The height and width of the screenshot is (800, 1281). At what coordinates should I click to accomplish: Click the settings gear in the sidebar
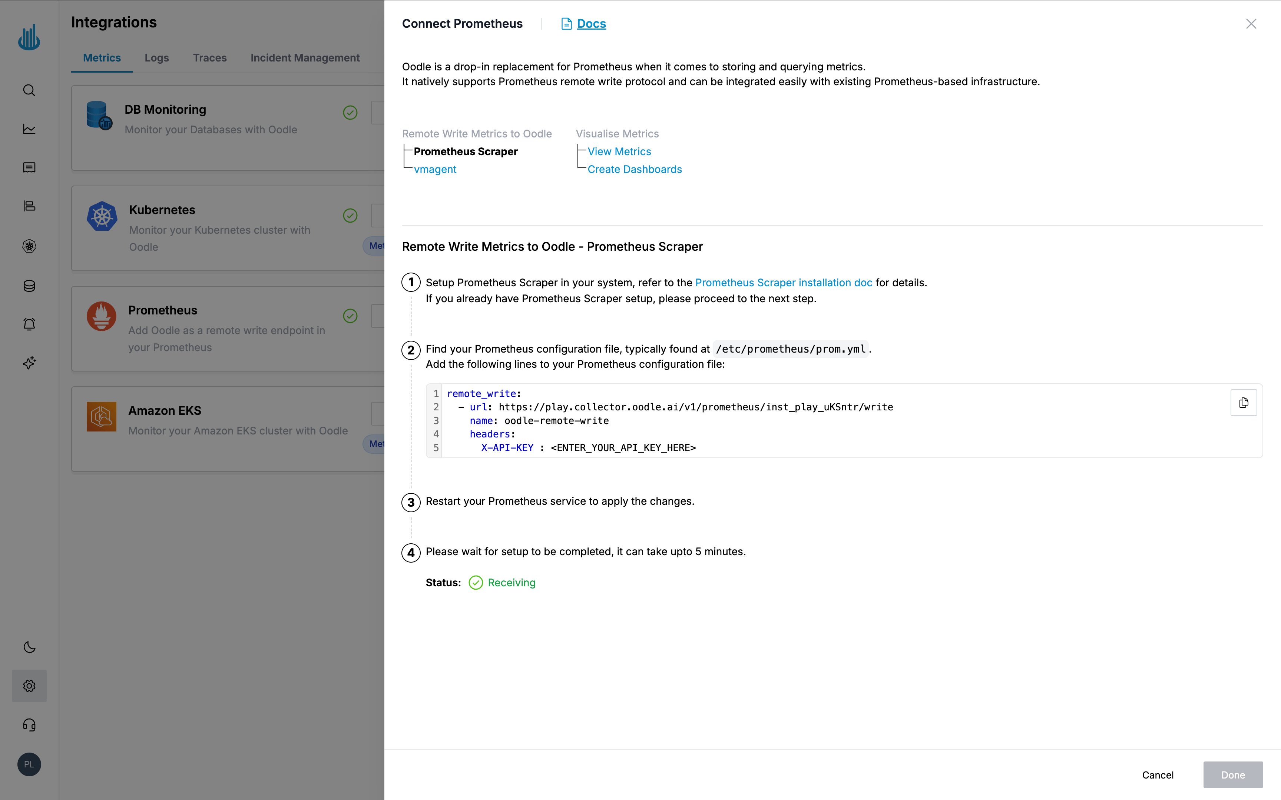click(29, 686)
